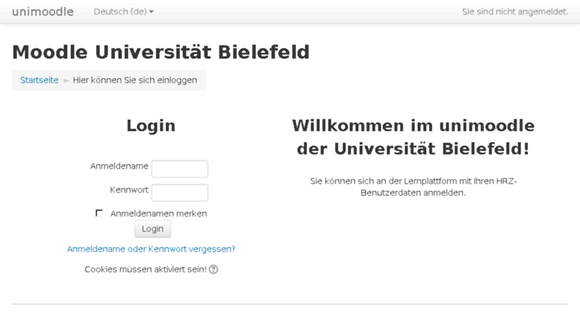Image resolution: width=580 pixels, height=316 pixels.
Task: Click the Sie sind nicht angemeldet status text
Action: 515,12
